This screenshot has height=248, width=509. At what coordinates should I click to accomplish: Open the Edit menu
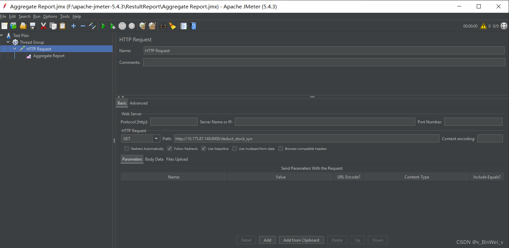(12, 16)
